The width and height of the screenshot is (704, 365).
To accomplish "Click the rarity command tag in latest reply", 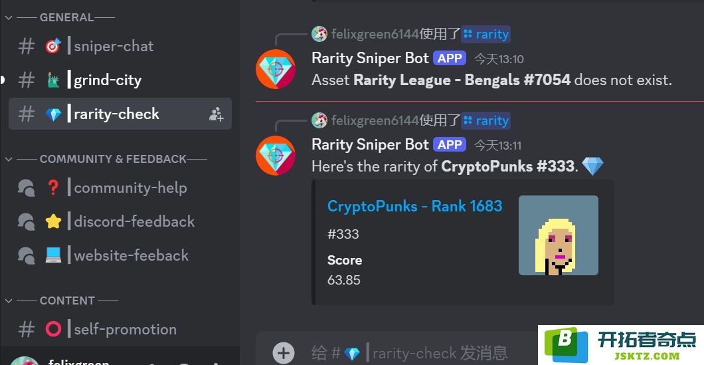I will pos(485,120).
